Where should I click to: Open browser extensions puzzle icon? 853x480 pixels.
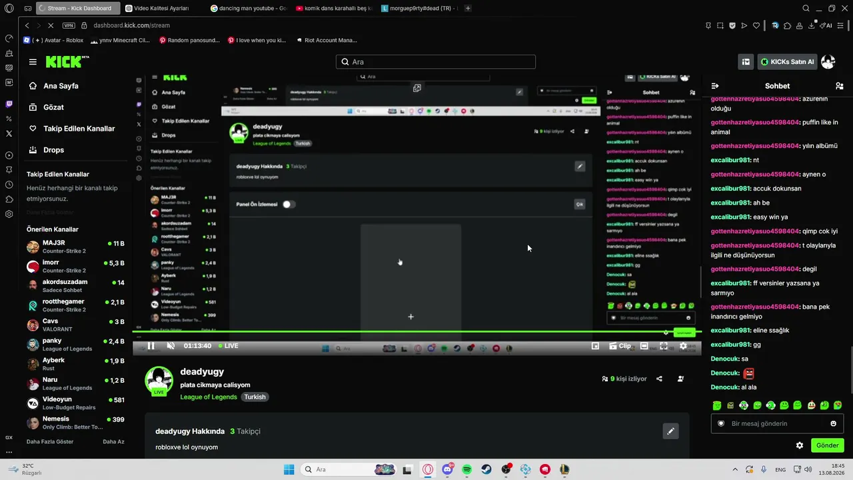pos(788,25)
